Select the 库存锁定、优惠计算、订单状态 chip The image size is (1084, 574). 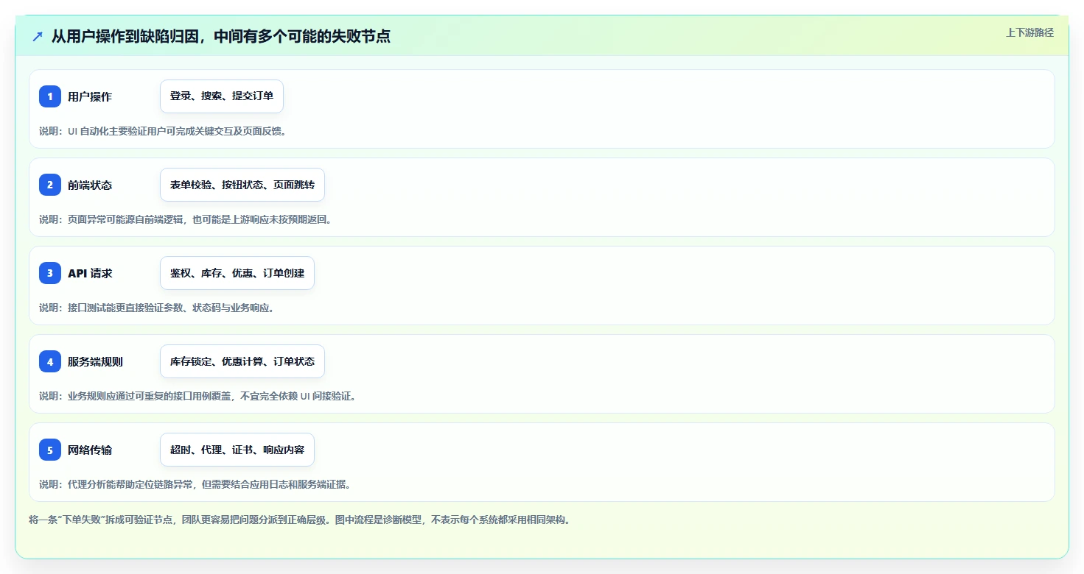pyautogui.click(x=242, y=361)
